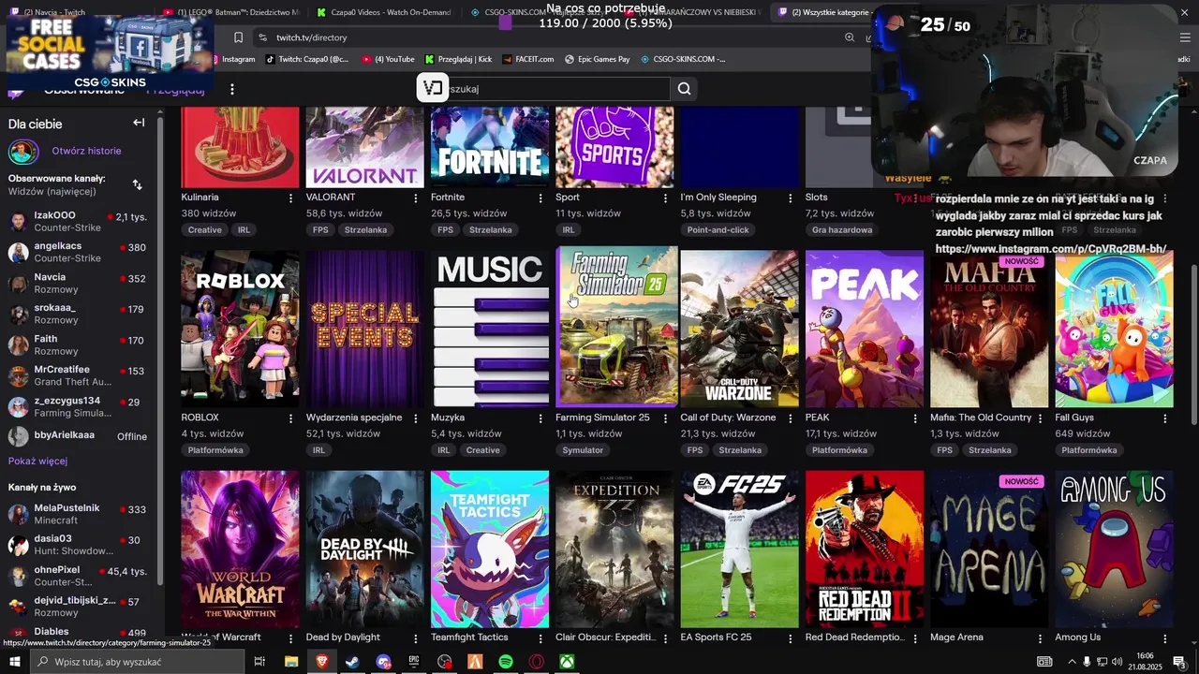Open the YouTube bookmark
This screenshot has width=1199, height=674.
point(388,59)
